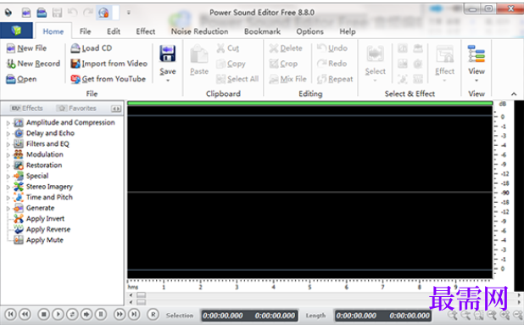Open the Help tab
This screenshot has height=325, width=524.
tap(348, 31)
